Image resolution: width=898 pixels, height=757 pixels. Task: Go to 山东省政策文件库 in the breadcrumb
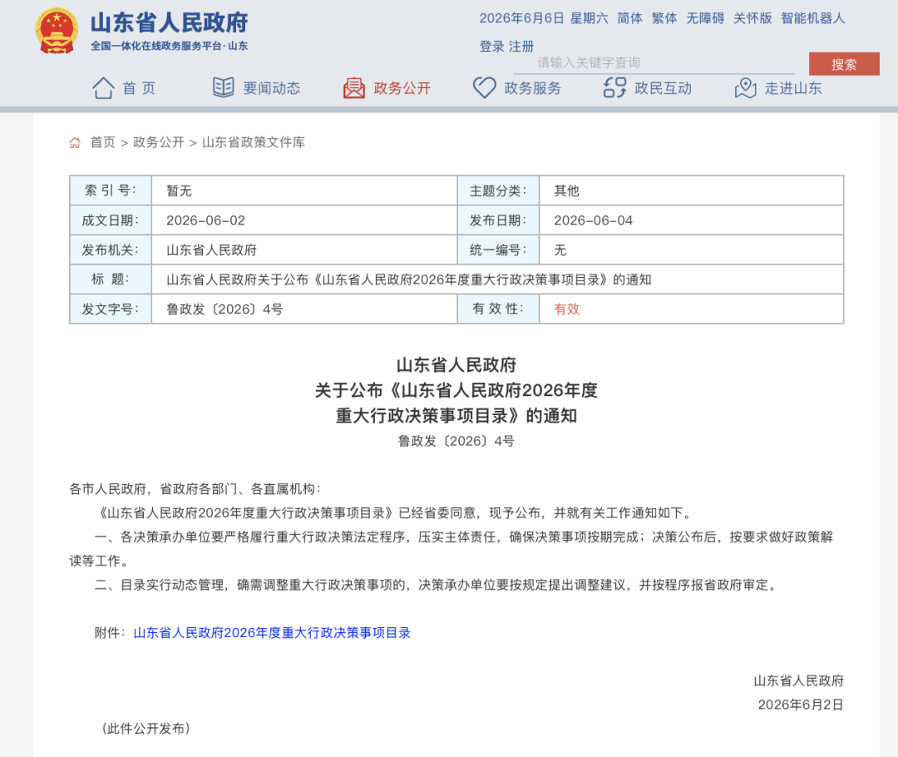click(253, 142)
